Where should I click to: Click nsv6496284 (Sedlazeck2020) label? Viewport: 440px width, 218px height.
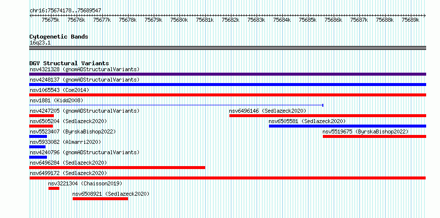pyautogui.click(x=68, y=163)
